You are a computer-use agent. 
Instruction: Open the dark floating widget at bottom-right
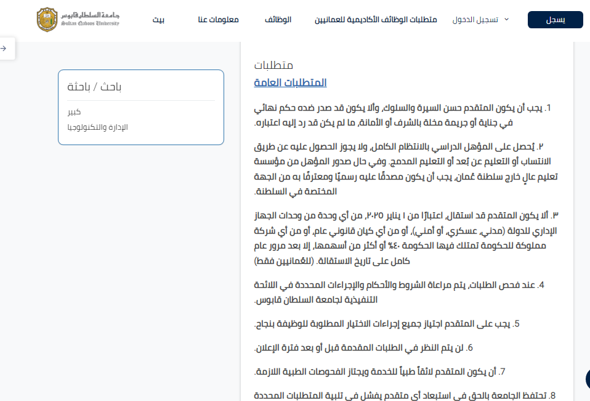586,378
